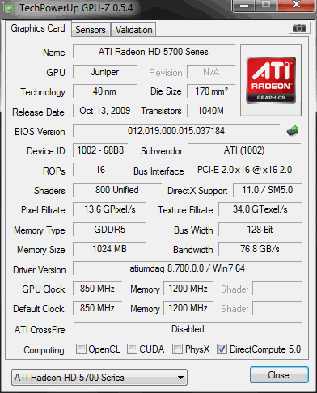This screenshot has width=317, height=393.
Task: Toggle the OpenCL checkbox
Action: click(x=81, y=349)
